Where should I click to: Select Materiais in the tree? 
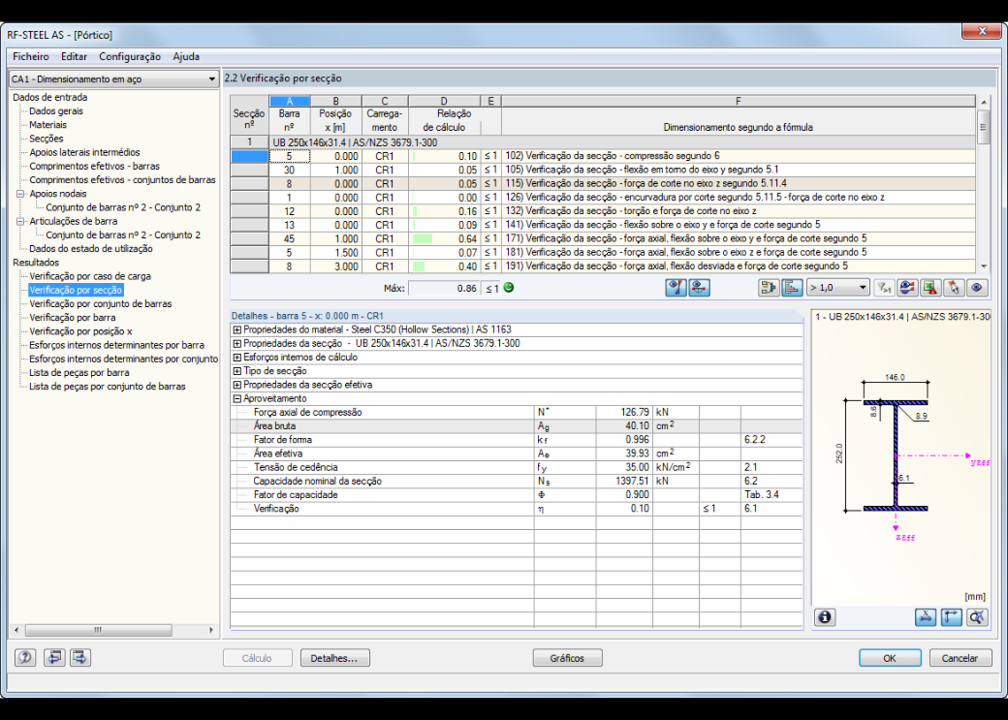47,125
